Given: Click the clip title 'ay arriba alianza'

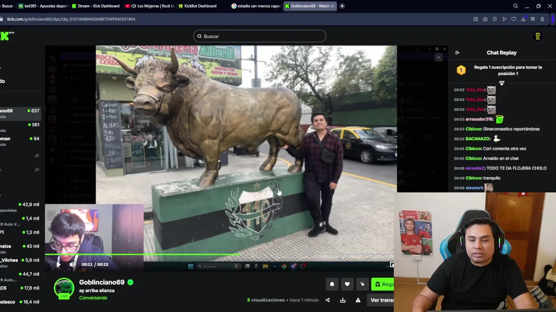Looking at the screenshot, I should click(97, 290).
